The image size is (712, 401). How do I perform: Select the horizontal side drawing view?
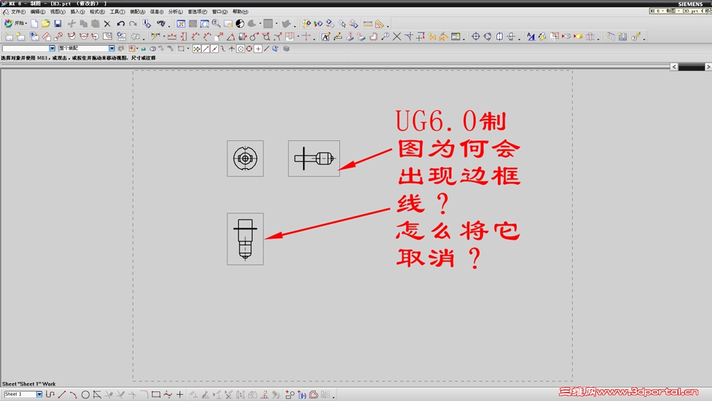[314, 158]
